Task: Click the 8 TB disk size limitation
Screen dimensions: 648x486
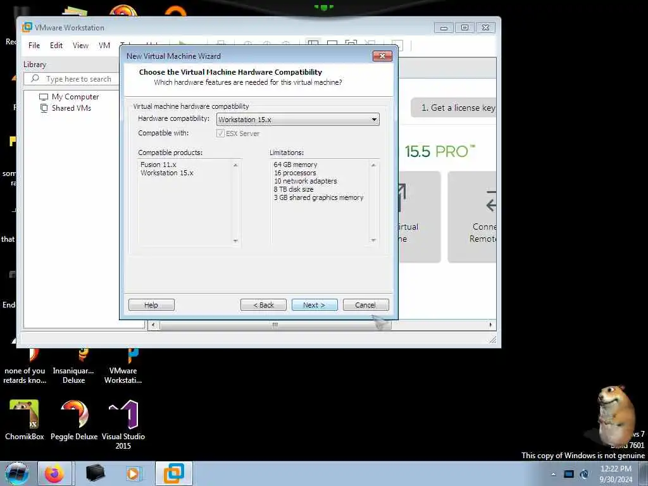Action: tap(294, 189)
